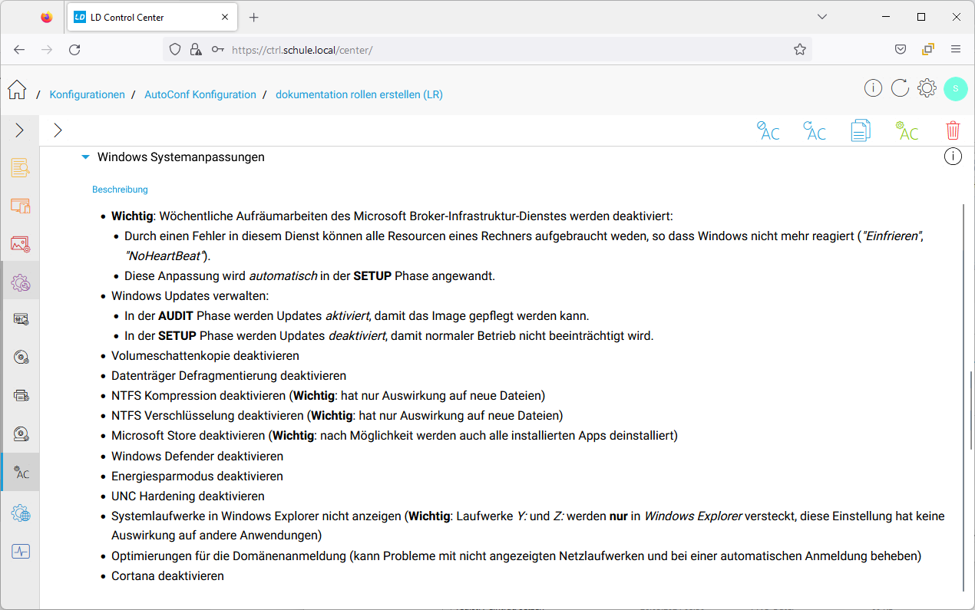Open 'dokumentation rollen erstellen (LR)' breadcrumb
The height and width of the screenshot is (610, 975).
359,94
